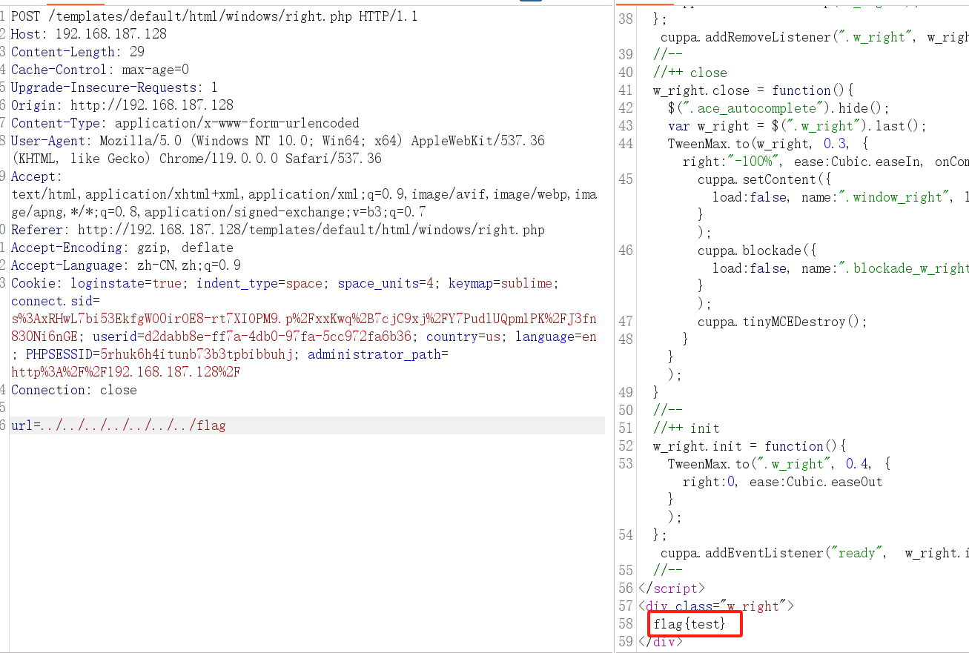
Task: Select the //++ init comment line
Action: coord(687,428)
